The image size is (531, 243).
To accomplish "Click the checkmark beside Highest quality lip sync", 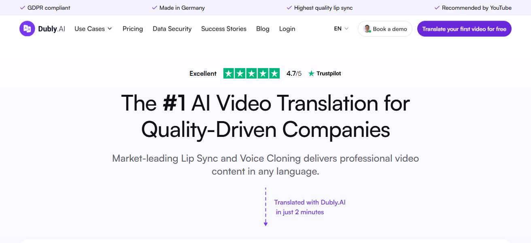I will 289,7.
